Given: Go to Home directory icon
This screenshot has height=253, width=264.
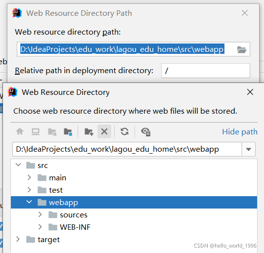Looking at the screenshot, I should (x=20, y=131).
